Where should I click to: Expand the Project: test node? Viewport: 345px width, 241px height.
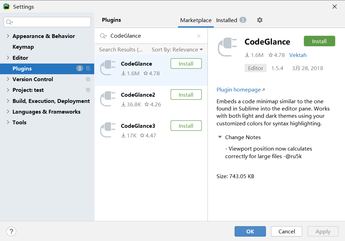[8, 90]
